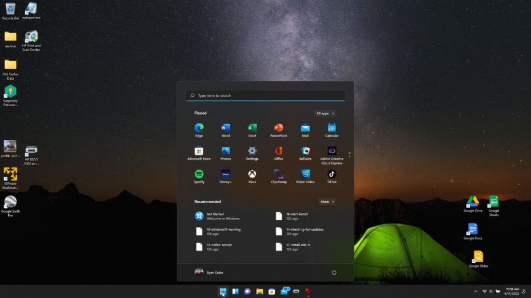The height and width of the screenshot is (298, 531).
Task: Open the Chat icon on the taskbar
Action: pyautogui.click(x=247, y=291)
